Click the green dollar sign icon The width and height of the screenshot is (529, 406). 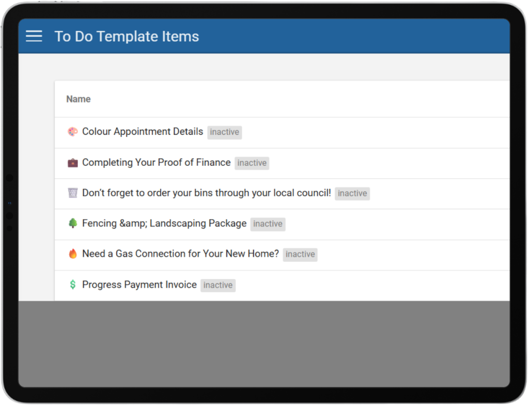point(73,285)
